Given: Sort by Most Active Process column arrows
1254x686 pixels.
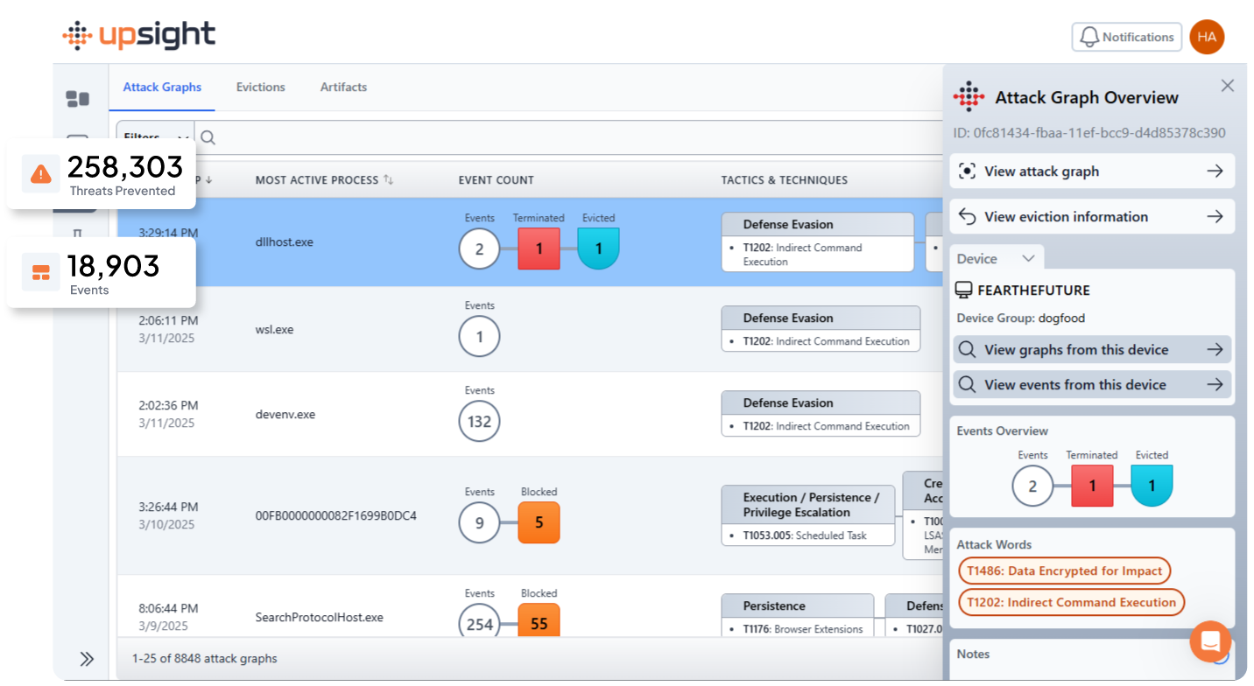Looking at the screenshot, I should point(388,180).
